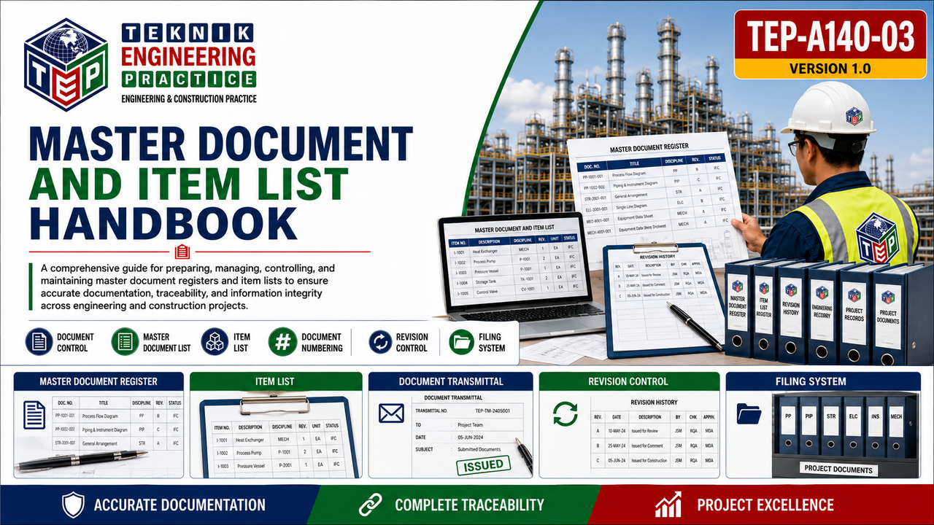Viewport: 934px width, 525px height.
Task: Select the Revision Control card header
Action: 628,381
